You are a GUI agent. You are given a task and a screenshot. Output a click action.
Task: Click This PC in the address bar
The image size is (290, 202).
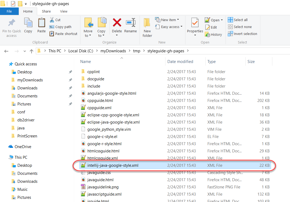[55, 51]
